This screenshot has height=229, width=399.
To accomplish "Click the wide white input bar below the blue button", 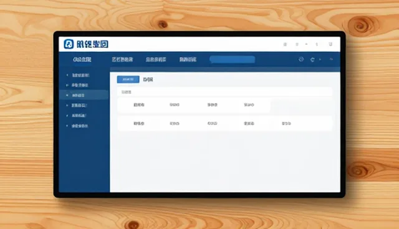I will click(x=224, y=92).
